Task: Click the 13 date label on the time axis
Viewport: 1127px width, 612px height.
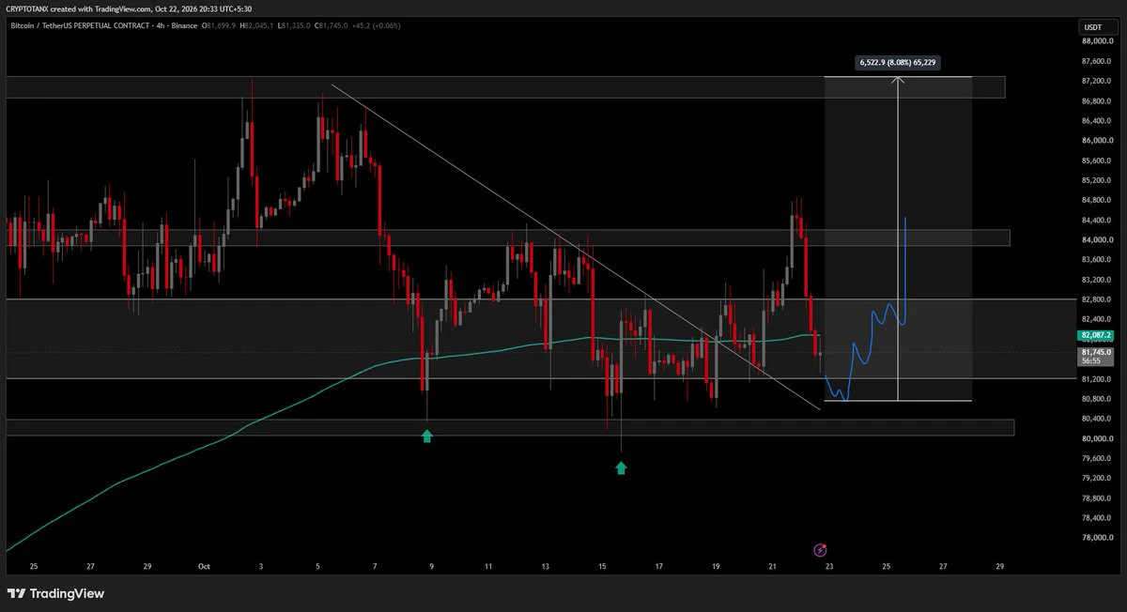Action: click(546, 567)
